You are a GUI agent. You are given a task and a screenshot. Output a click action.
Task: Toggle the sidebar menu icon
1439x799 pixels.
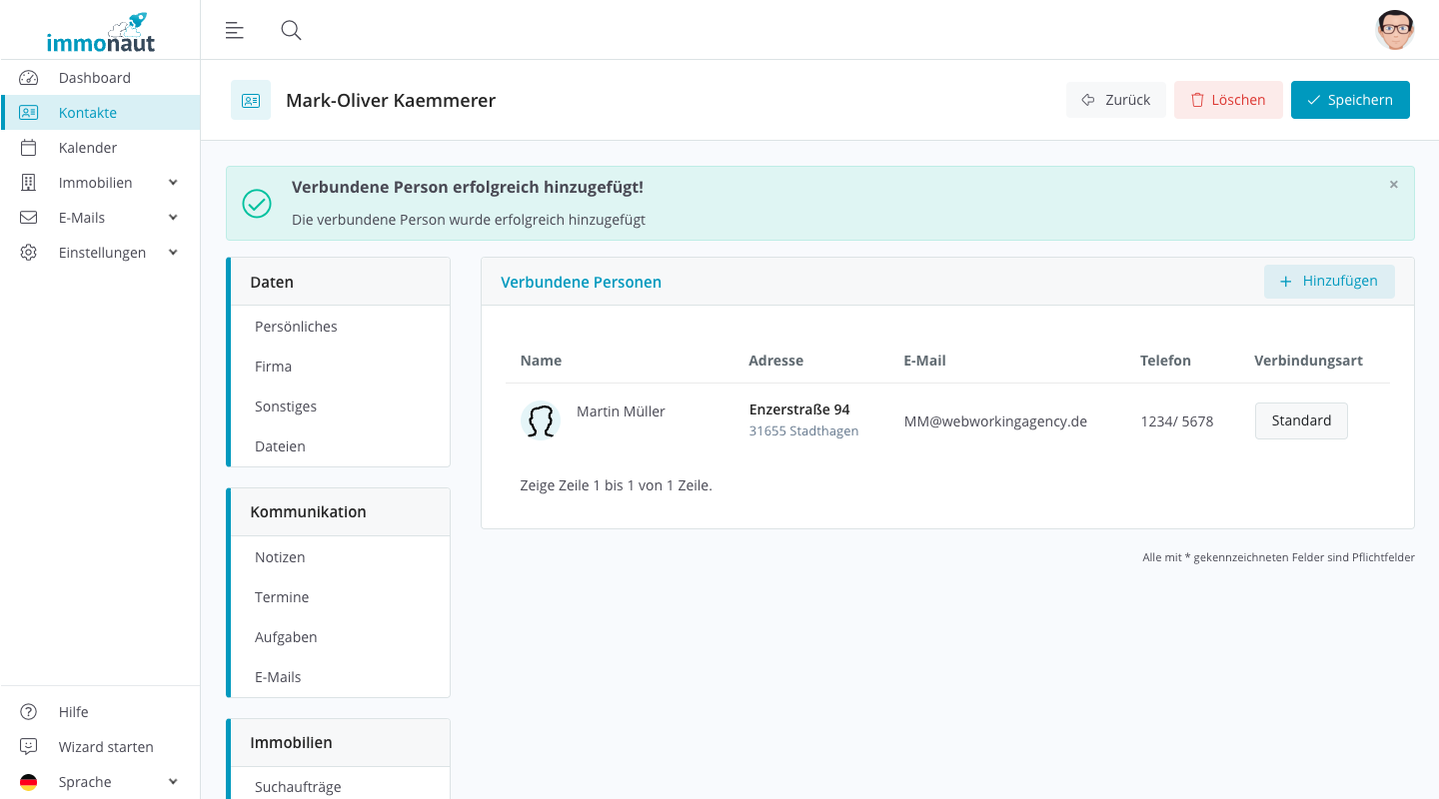pyautogui.click(x=235, y=30)
